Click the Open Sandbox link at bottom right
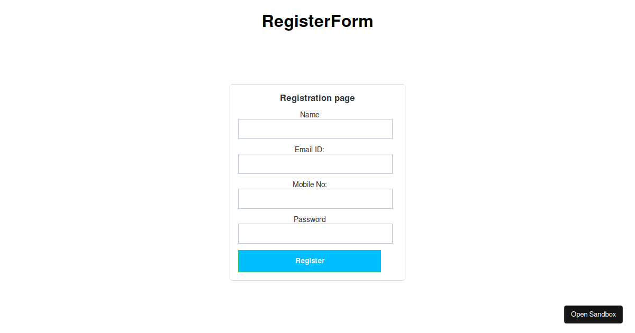The image size is (635, 333). point(593,314)
